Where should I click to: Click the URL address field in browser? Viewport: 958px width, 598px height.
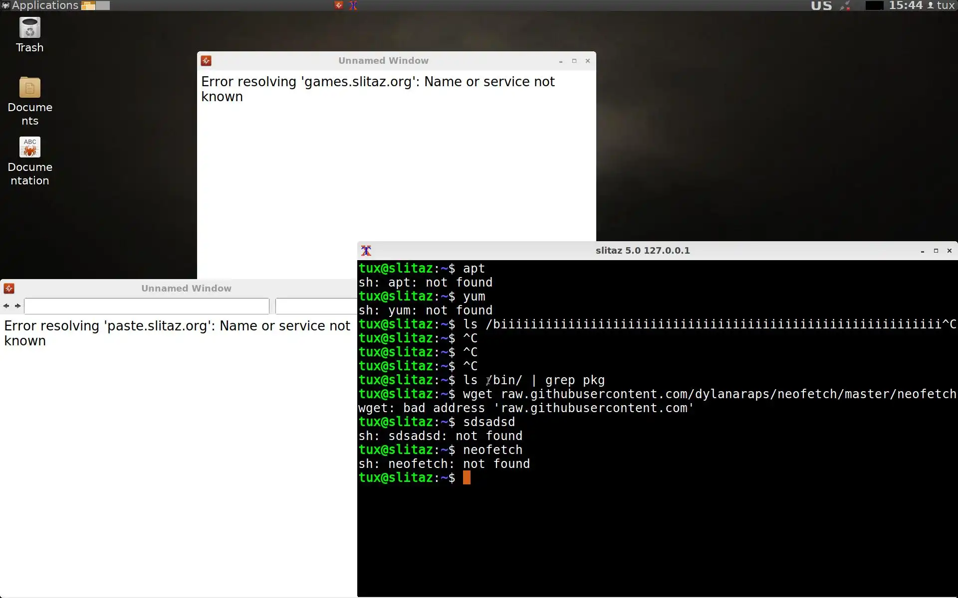pyautogui.click(x=147, y=306)
